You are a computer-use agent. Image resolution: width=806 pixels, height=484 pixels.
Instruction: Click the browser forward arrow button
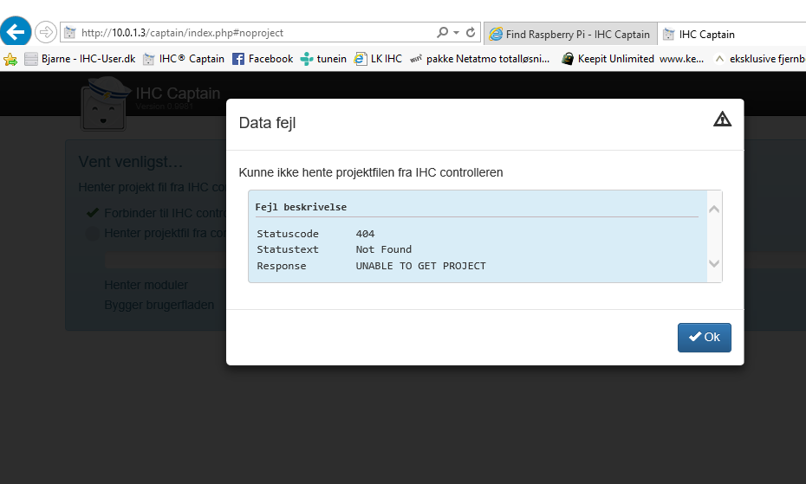(45, 32)
